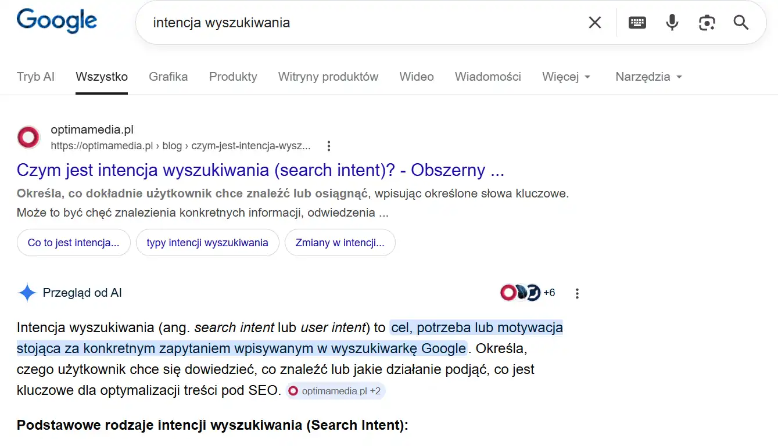
Task: Clear the search query with the X icon
Action: [x=594, y=22]
